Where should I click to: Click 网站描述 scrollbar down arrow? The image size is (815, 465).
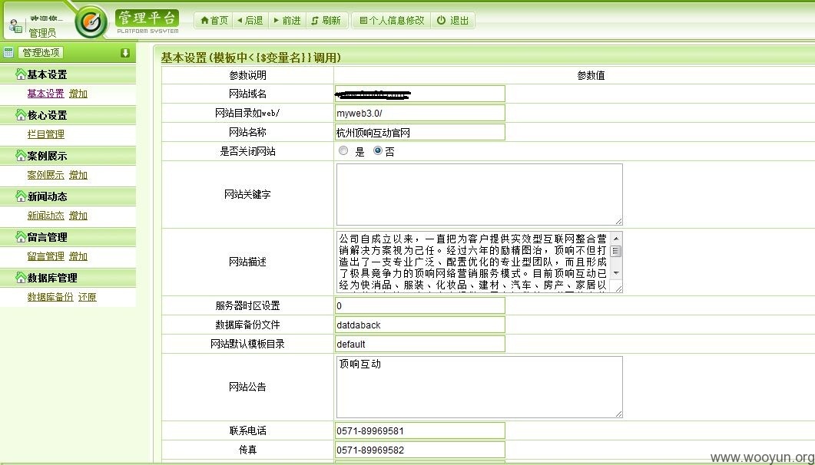tap(616, 273)
